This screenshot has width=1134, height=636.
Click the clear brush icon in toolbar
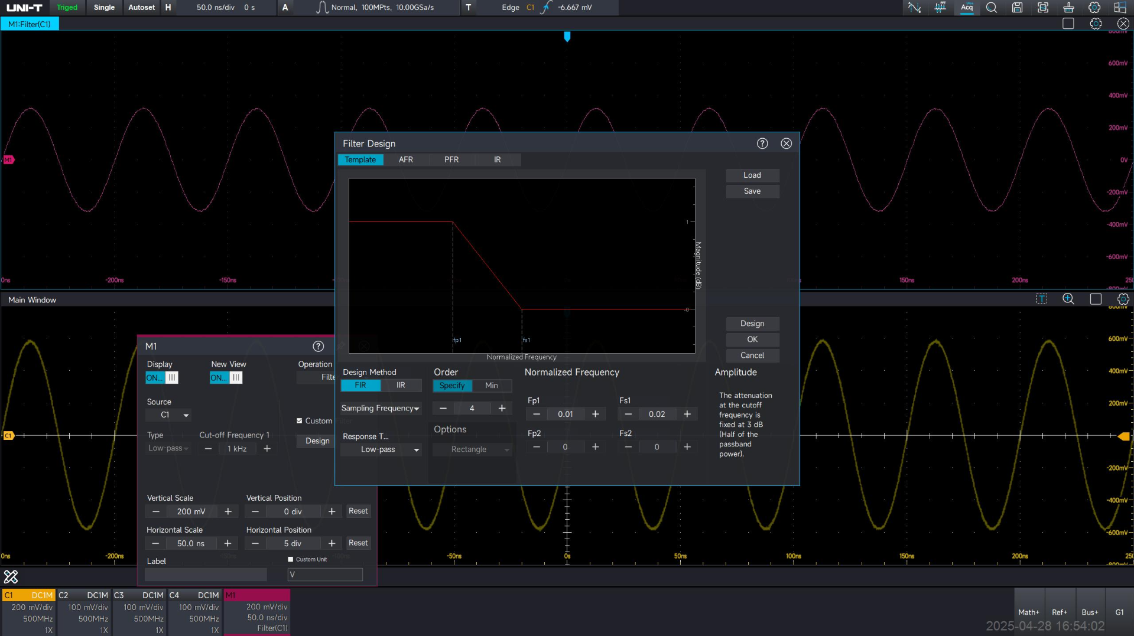[x=1068, y=8]
